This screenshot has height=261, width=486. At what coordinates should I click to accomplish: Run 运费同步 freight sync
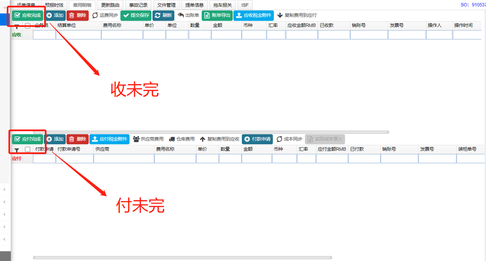coord(105,15)
